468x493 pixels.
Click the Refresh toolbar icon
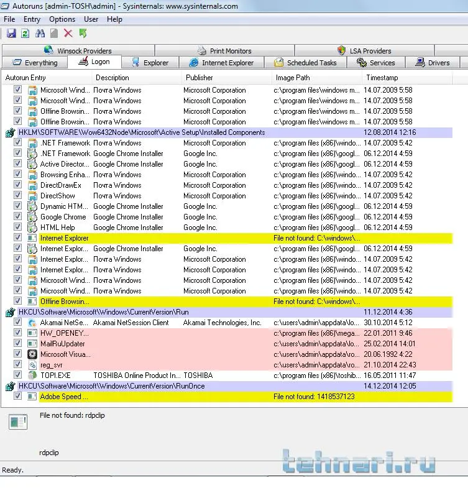pyautogui.click(x=25, y=33)
